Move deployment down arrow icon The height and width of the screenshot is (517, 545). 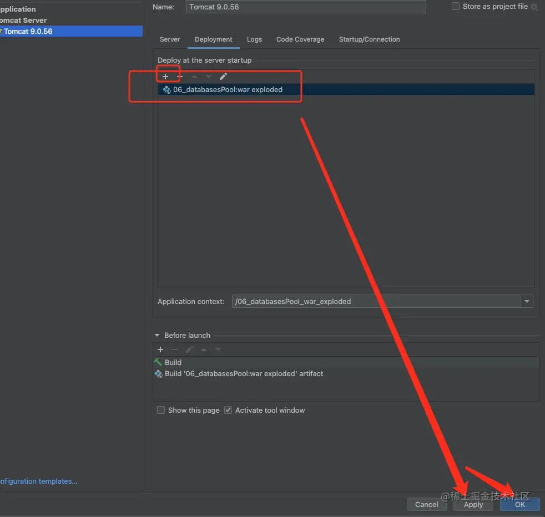(x=209, y=77)
